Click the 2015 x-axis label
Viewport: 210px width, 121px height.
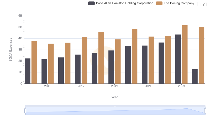click(x=48, y=86)
